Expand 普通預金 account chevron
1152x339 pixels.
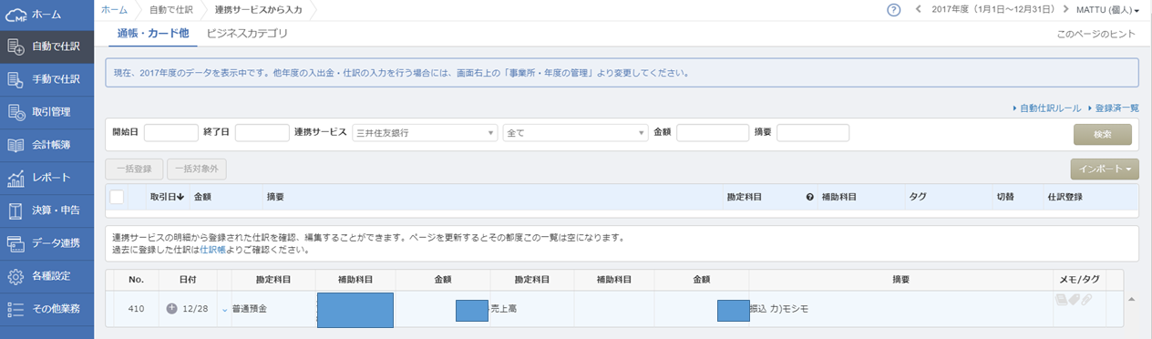[224, 310]
